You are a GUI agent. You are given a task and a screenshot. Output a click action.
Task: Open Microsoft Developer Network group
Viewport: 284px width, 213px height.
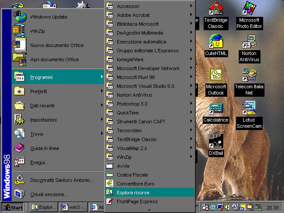[150, 68]
